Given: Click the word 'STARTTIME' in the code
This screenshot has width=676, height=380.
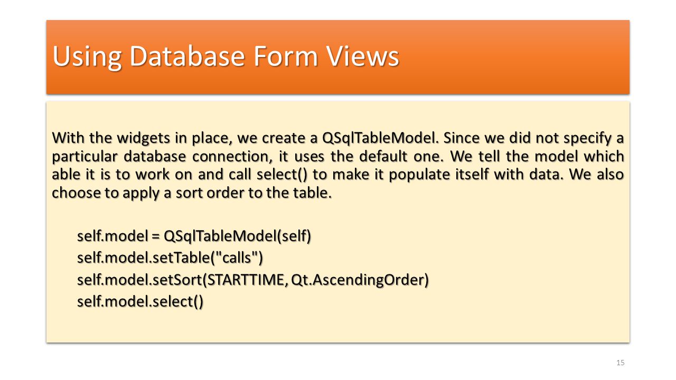Looking at the screenshot, I should (247, 280).
